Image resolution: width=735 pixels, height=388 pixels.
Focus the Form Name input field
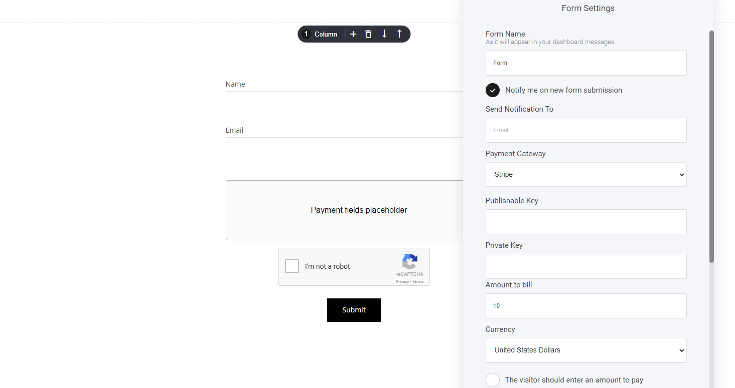tap(585, 63)
